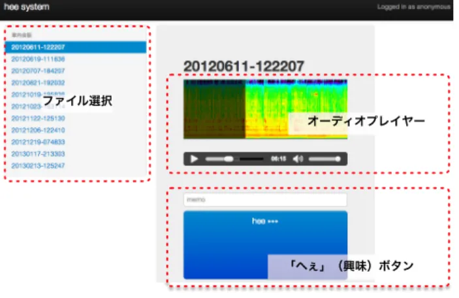Seek using the playback progress slider

tap(234, 159)
